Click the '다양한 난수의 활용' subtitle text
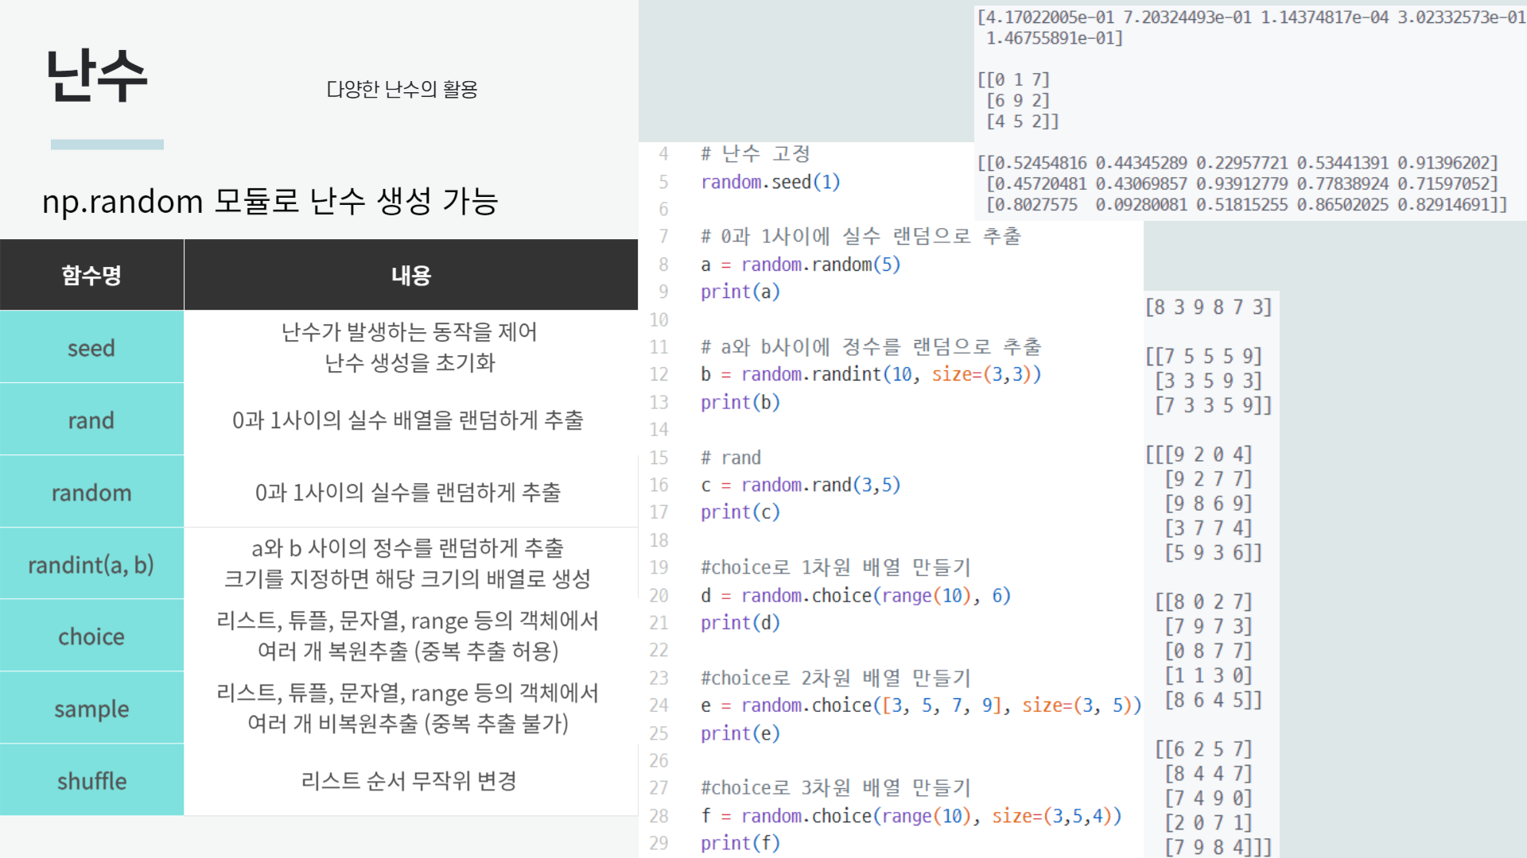 coord(402,89)
